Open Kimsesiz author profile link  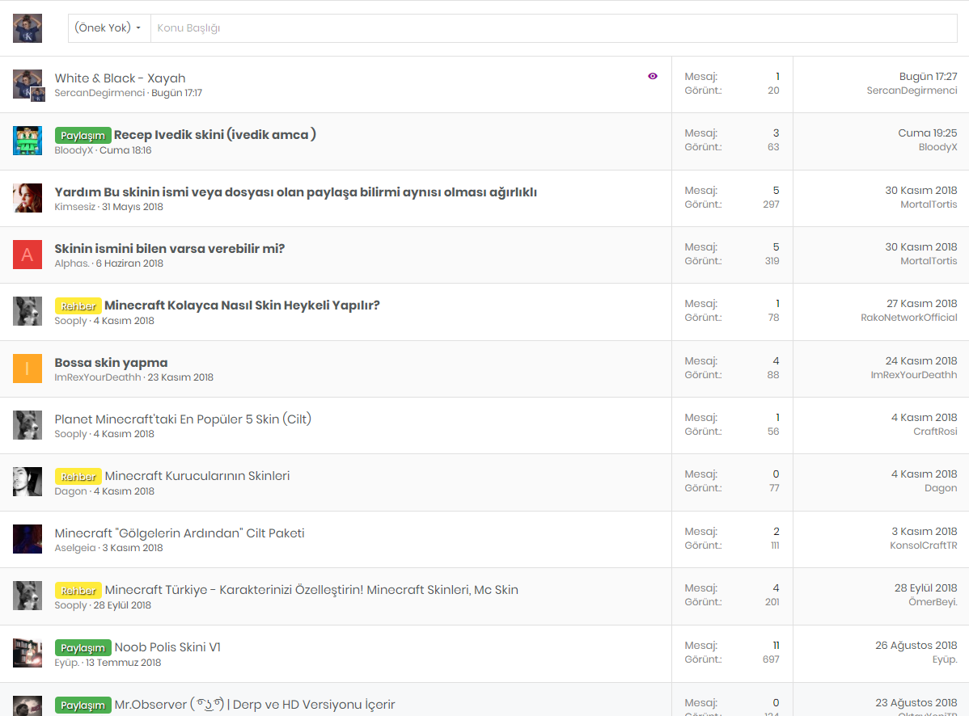coord(74,207)
